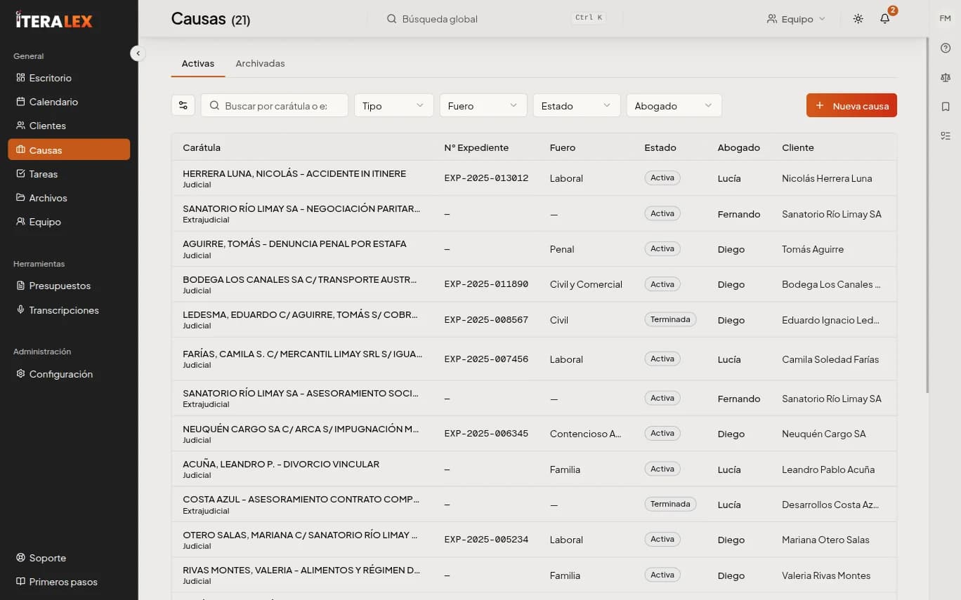Open Archivos section
This screenshot has height=600, width=961.
[69, 198]
